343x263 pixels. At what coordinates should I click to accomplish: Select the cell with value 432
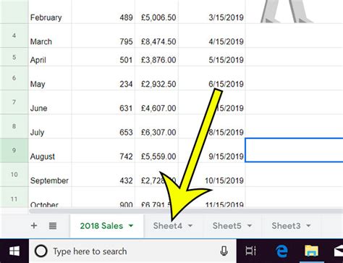pyautogui.click(x=103, y=175)
